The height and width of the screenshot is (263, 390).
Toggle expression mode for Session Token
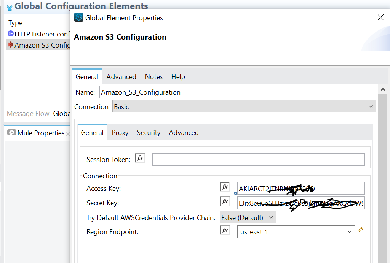point(139,157)
